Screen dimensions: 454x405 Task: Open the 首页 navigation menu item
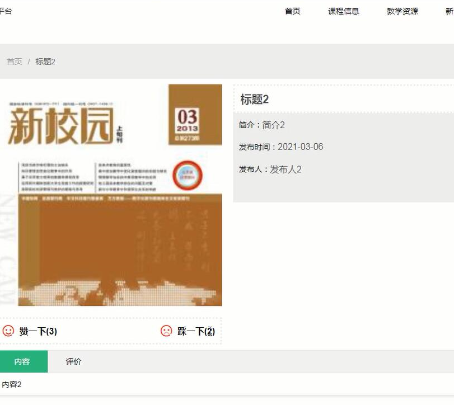(292, 11)
